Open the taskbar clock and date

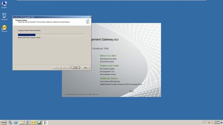coord(217,123)
